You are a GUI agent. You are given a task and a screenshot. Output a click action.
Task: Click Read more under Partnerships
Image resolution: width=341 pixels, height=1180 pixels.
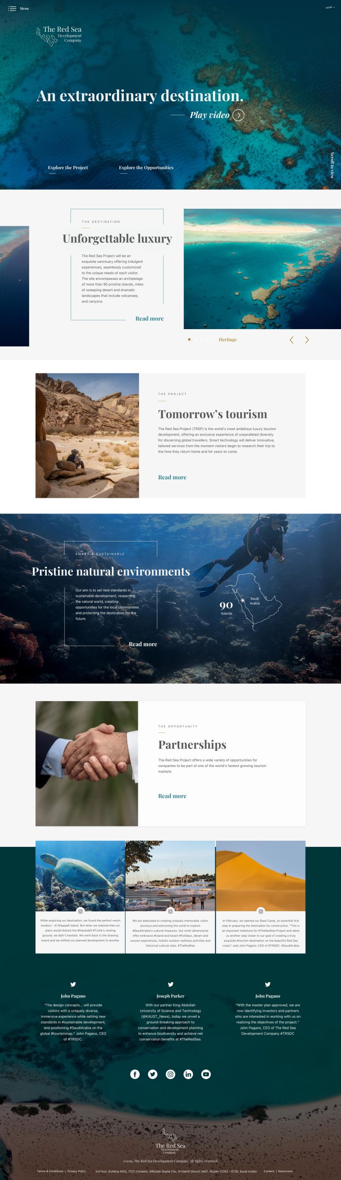172,796
